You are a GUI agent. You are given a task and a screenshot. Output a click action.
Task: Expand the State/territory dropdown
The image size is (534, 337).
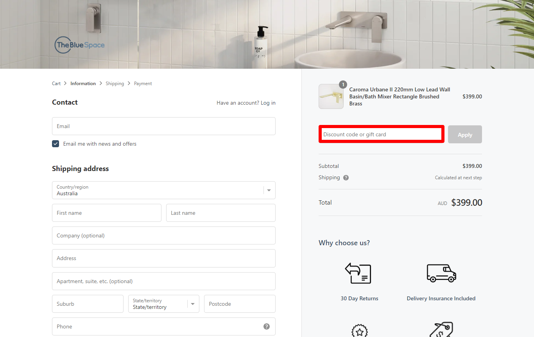click(163, 304)
